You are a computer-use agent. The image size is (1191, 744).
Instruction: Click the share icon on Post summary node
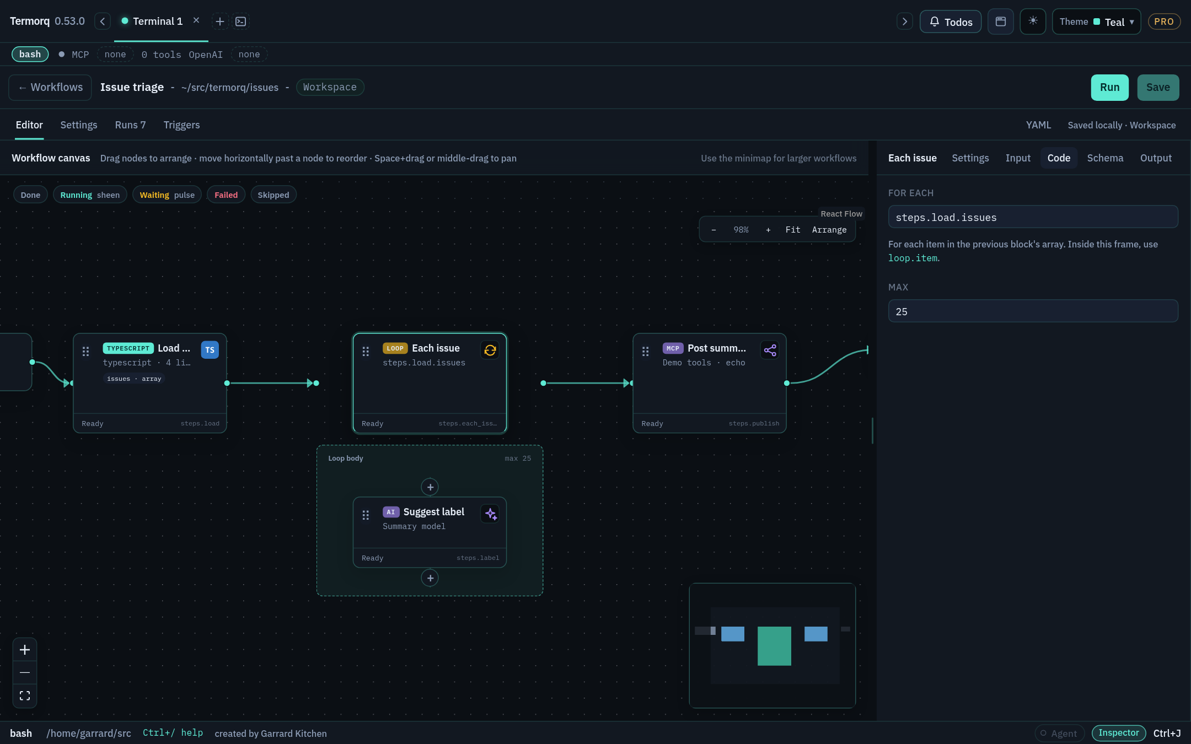770,350
